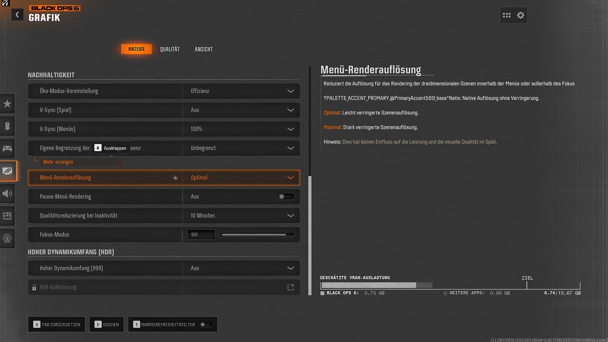608x342 pixels.
Task: Open the apps grid menu icon
Action: click(x=507, y=15)
